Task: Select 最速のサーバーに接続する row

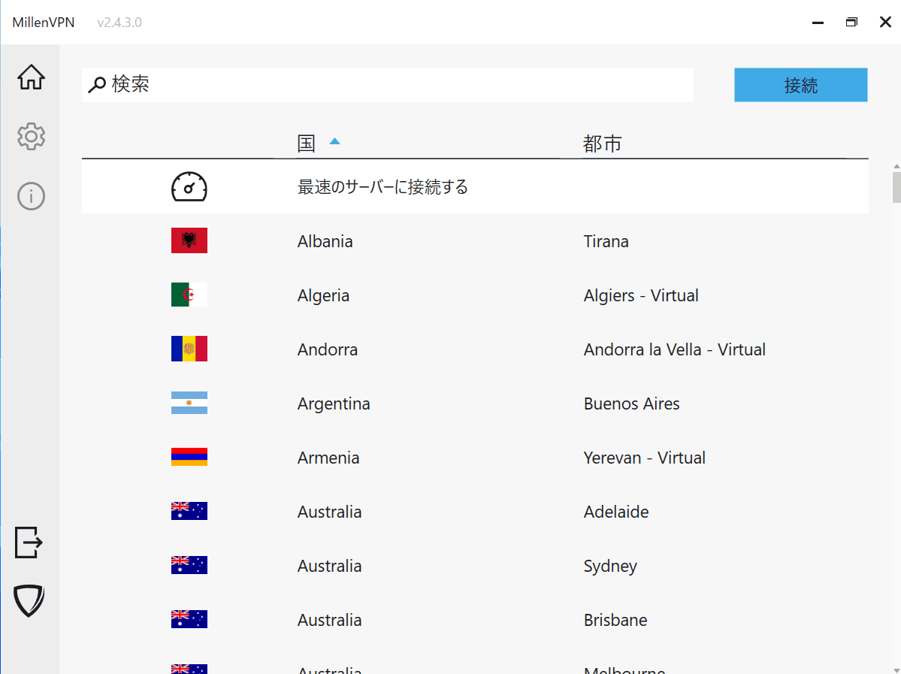Action: [382, 187]
